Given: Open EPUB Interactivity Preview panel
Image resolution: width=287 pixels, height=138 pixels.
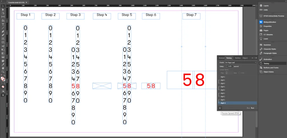Looking at the screenshot, I should point(272,16).
